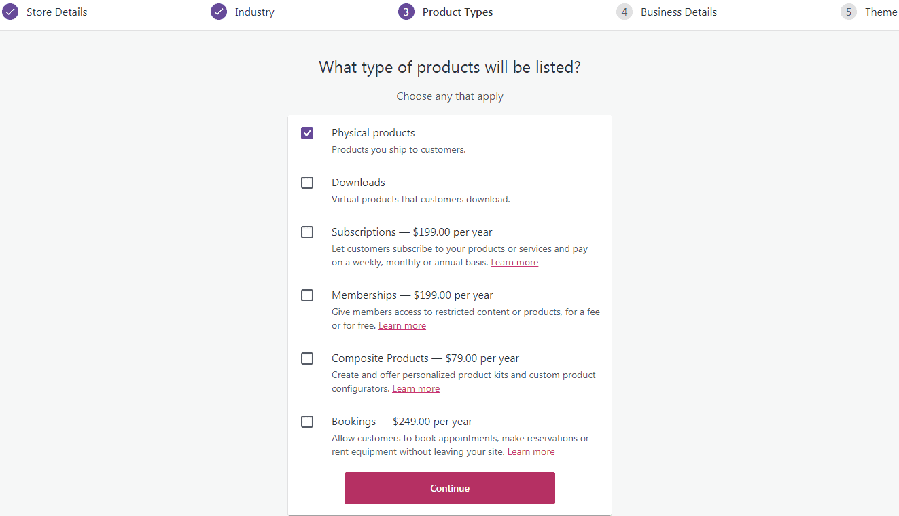Visit the Bookings Learn more link
Screen dimensions: 899x516
coord(531,452)
